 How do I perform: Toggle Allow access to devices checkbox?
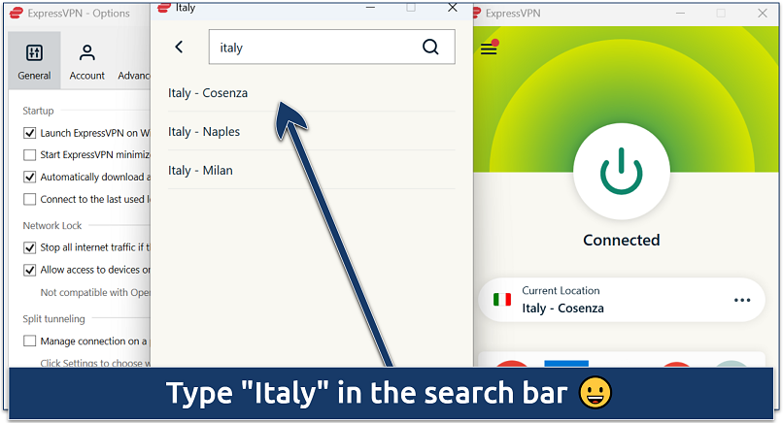pyautogui.click(x=30, y=270)
